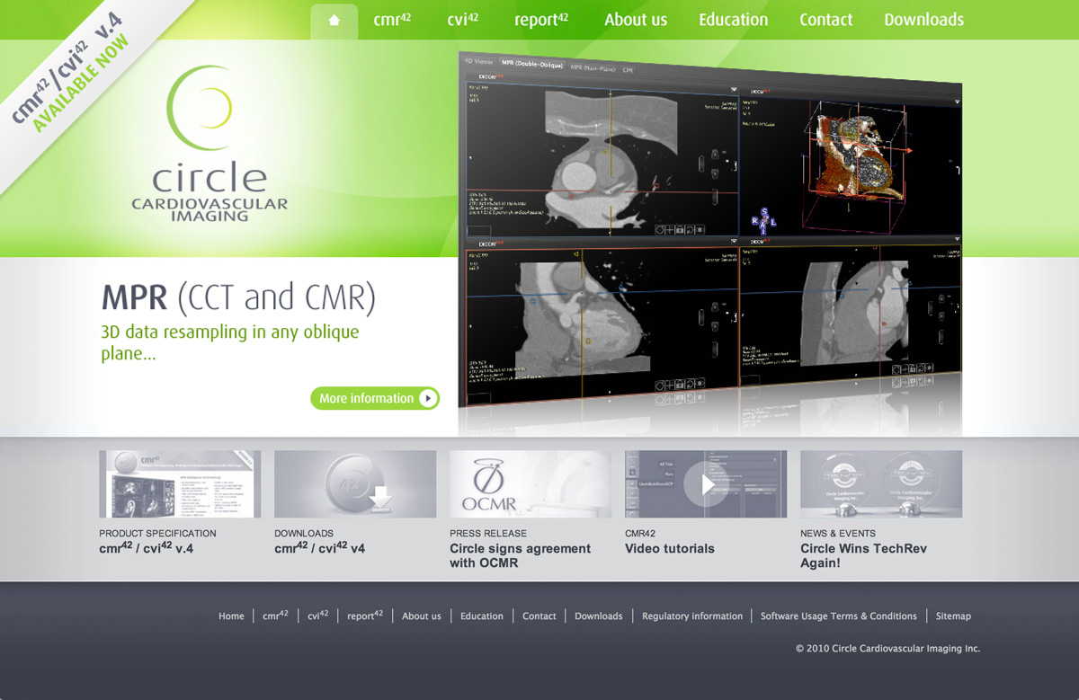Image resolution: width=1079 pixels, height=700 pixels.
Task: Click the '3D data resampling in any oblique plane' text
Action: coord(230,342)
